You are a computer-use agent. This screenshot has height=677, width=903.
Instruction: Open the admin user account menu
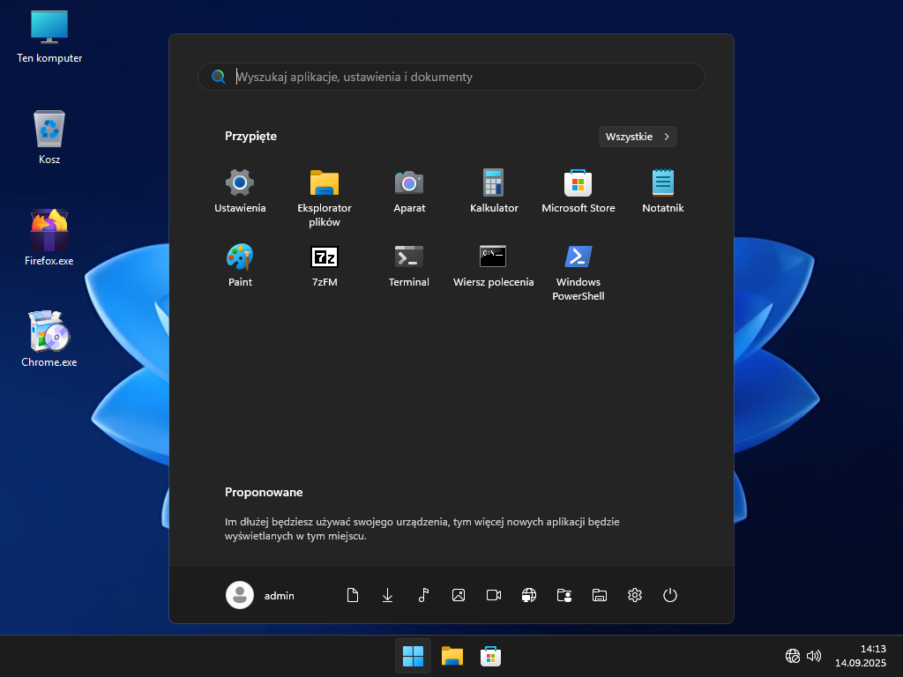coord(261,595)
